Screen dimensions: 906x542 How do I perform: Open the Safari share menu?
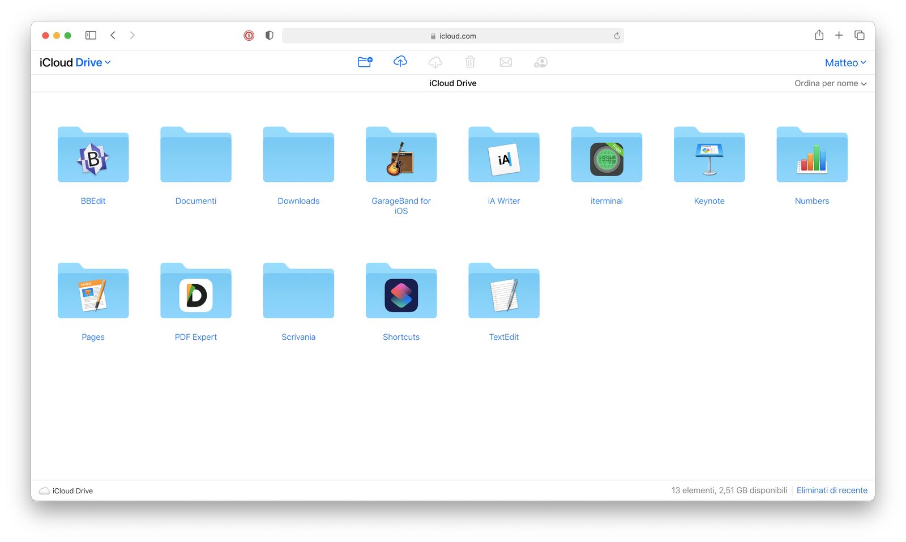point(819,35)
